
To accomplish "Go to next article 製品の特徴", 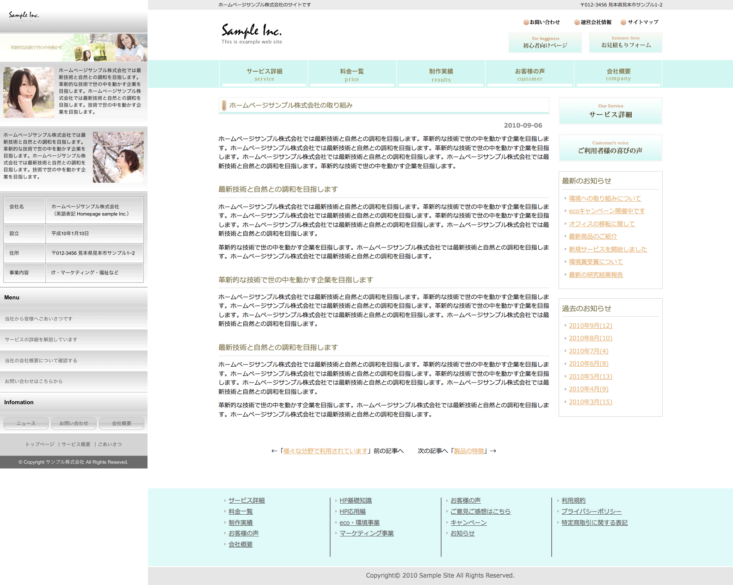I will (x=469, y=451).
